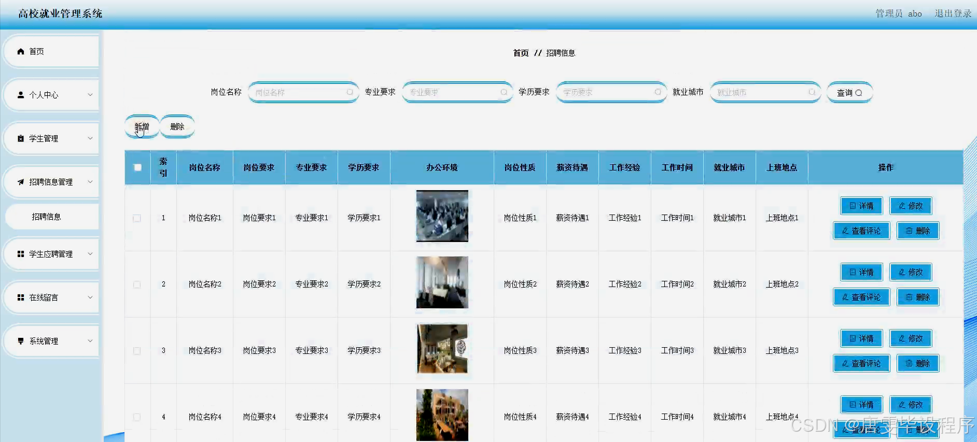This screenshot has height=442, width=977.
Task: Click the 新增 button
Action: coord(142,126)
